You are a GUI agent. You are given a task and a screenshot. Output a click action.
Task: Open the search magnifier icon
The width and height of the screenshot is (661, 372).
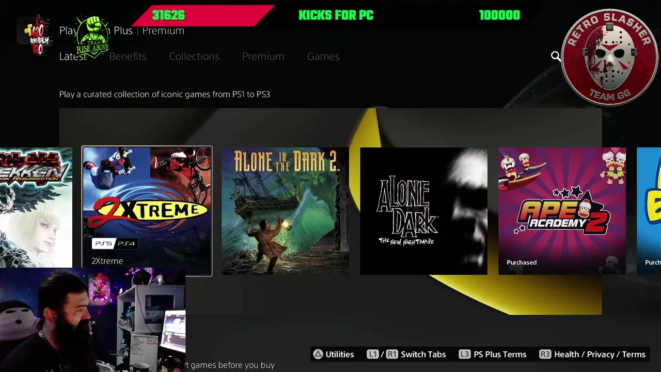[x=556, y=56]
